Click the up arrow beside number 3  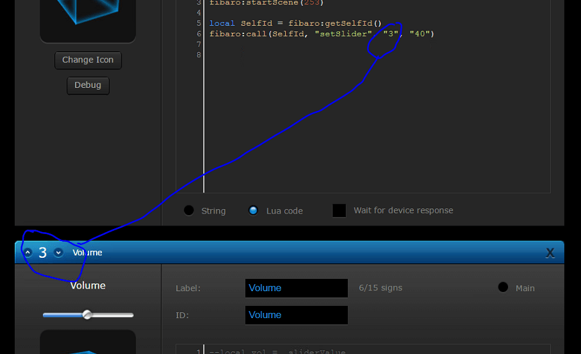(x=28, y=253)
